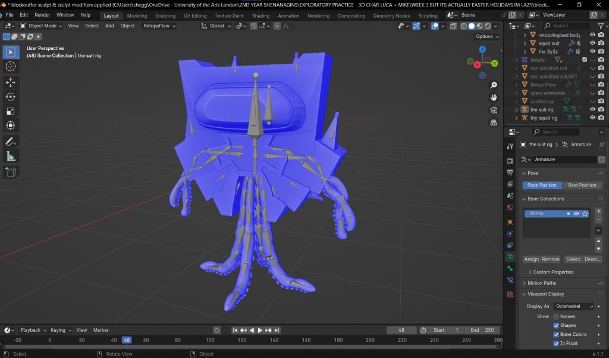Open the Render menu
Image resolution: width=609 pixels, height=358 pixels.
(42, 15)
